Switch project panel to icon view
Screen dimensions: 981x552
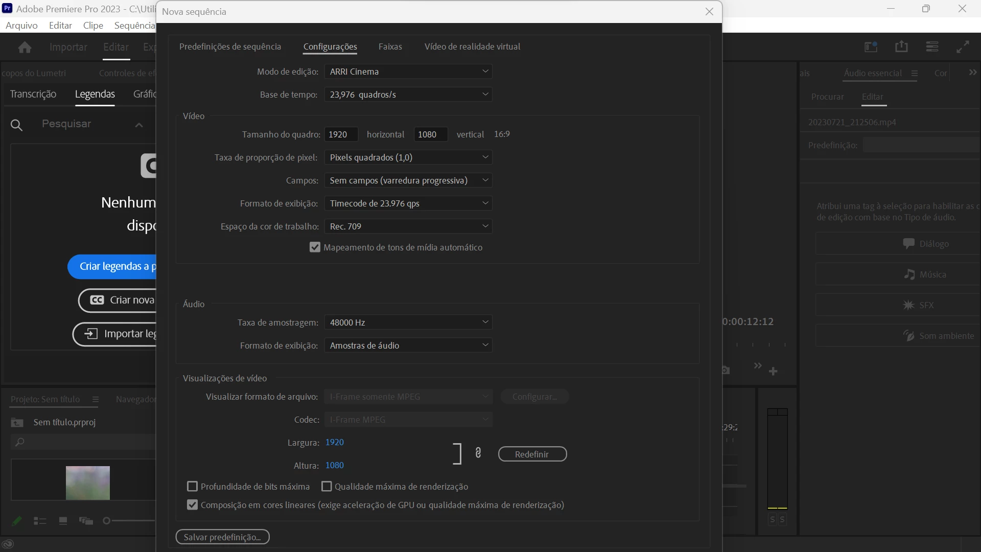point(63,521)
